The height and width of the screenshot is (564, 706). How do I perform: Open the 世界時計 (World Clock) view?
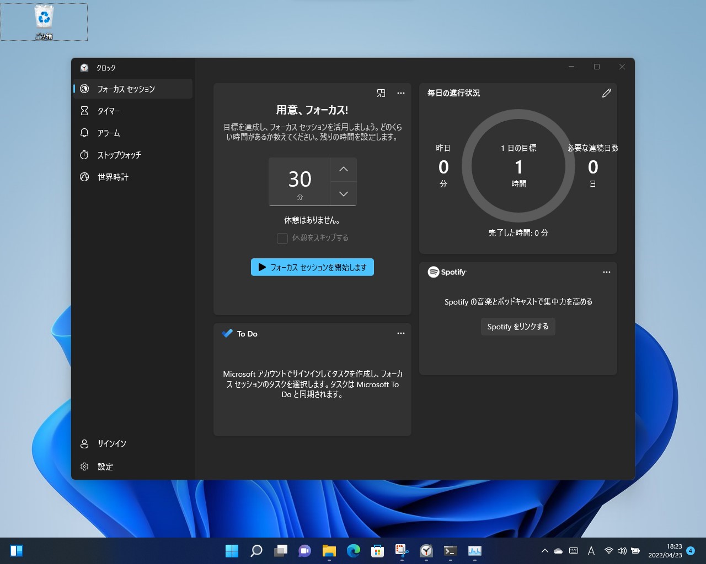tap(113, 177)
